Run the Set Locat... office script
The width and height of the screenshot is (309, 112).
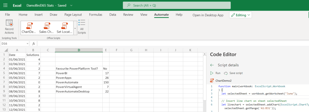[64, 28]
